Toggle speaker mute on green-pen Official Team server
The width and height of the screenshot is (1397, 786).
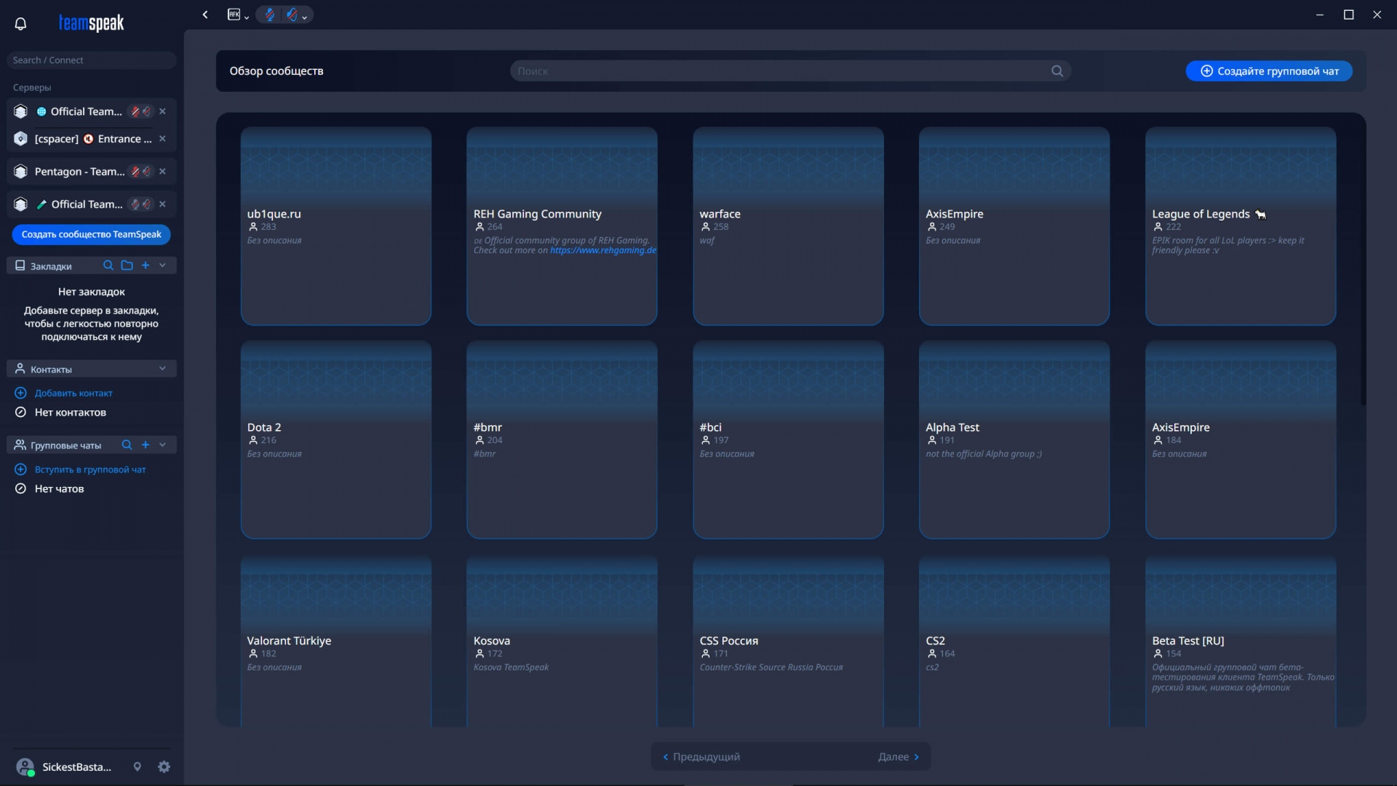147,204
